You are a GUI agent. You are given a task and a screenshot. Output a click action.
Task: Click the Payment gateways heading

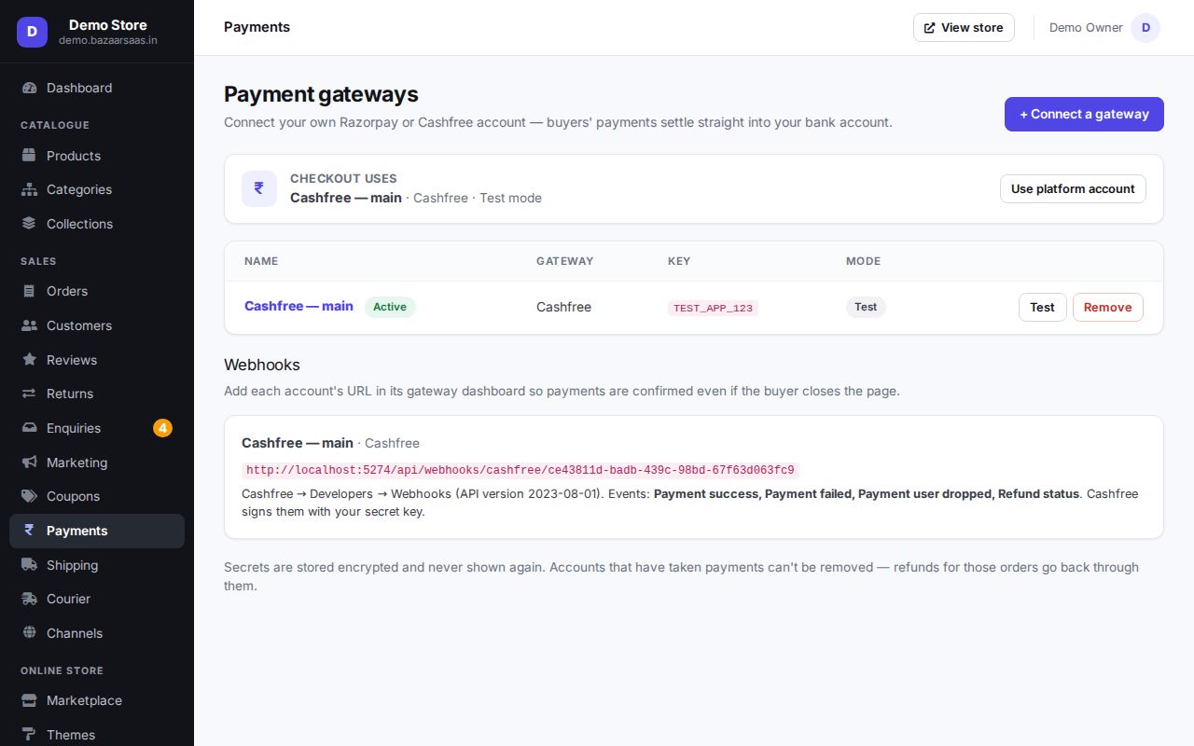point(321,94)
